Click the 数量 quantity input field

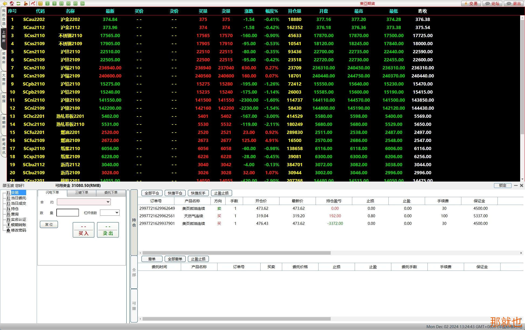coord(68,213)
